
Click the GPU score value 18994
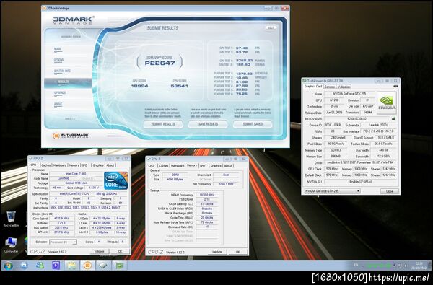point(139,86)
